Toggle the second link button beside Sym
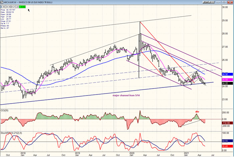This screenshot has width=234, height=157. point(212,2)
